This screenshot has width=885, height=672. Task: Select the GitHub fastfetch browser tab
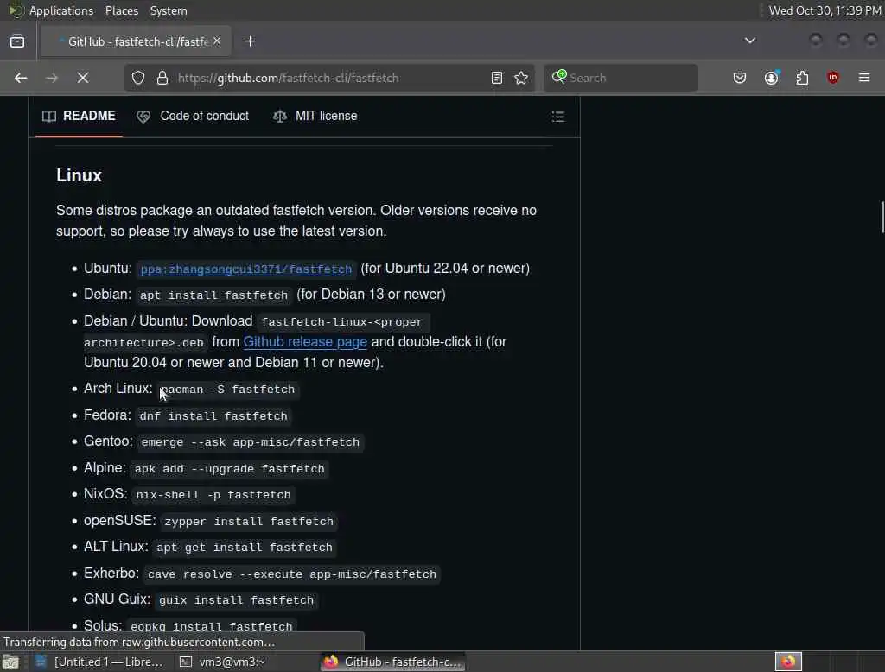(136, 41)
